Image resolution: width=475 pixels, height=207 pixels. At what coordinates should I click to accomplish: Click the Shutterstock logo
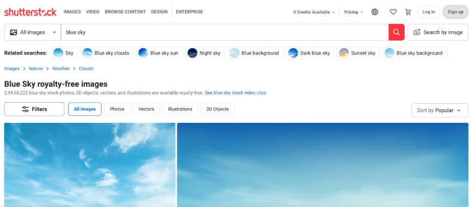pos(30,12)
